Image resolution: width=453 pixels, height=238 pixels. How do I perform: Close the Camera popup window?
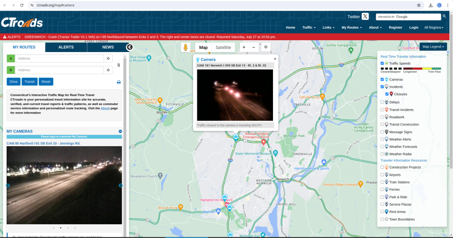point(275,58)
